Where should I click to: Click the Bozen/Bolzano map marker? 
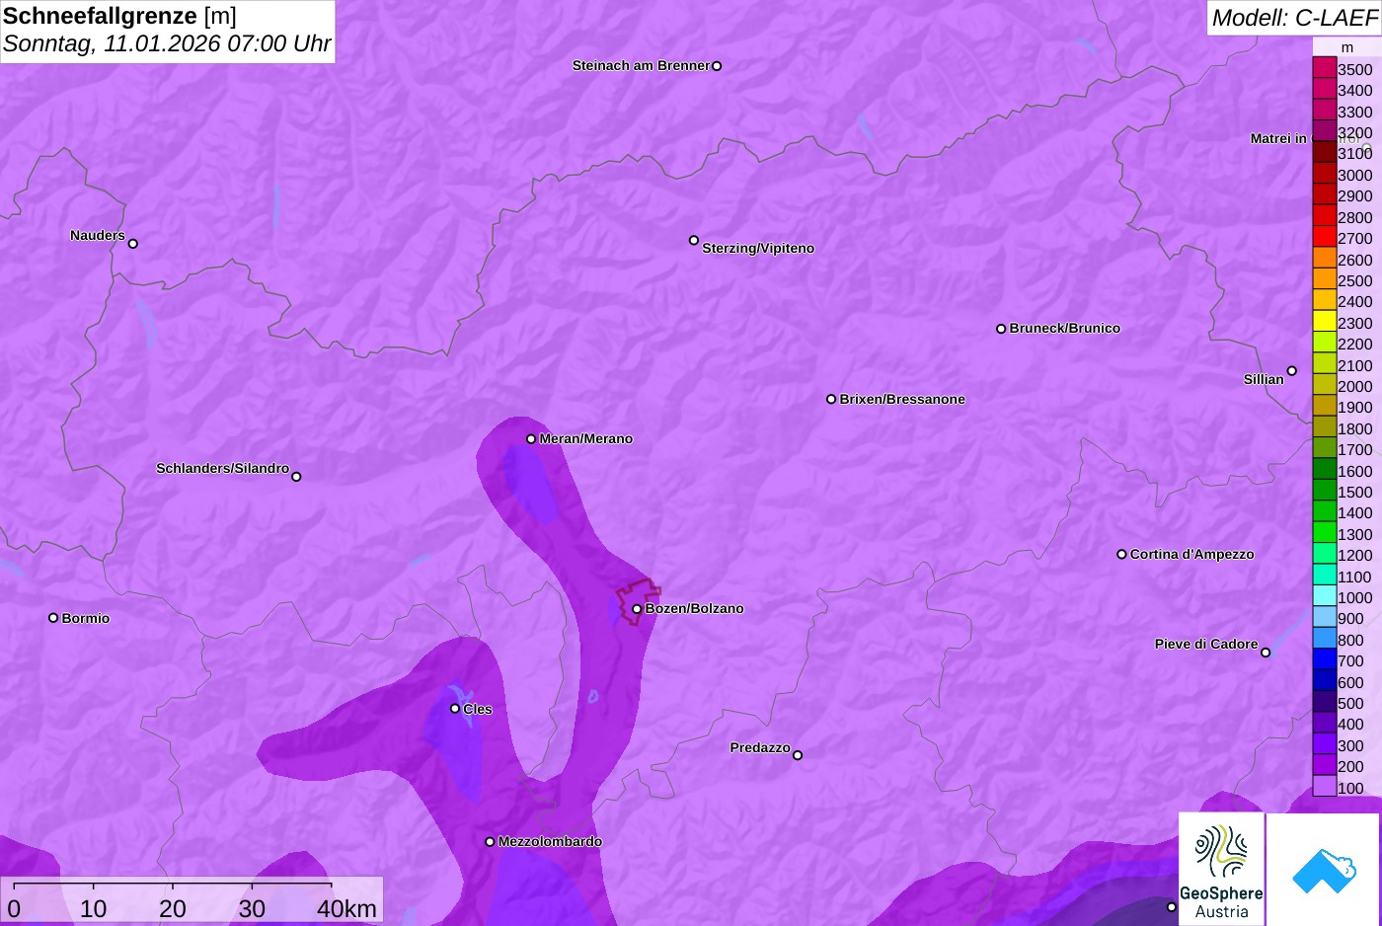point(637,609)
